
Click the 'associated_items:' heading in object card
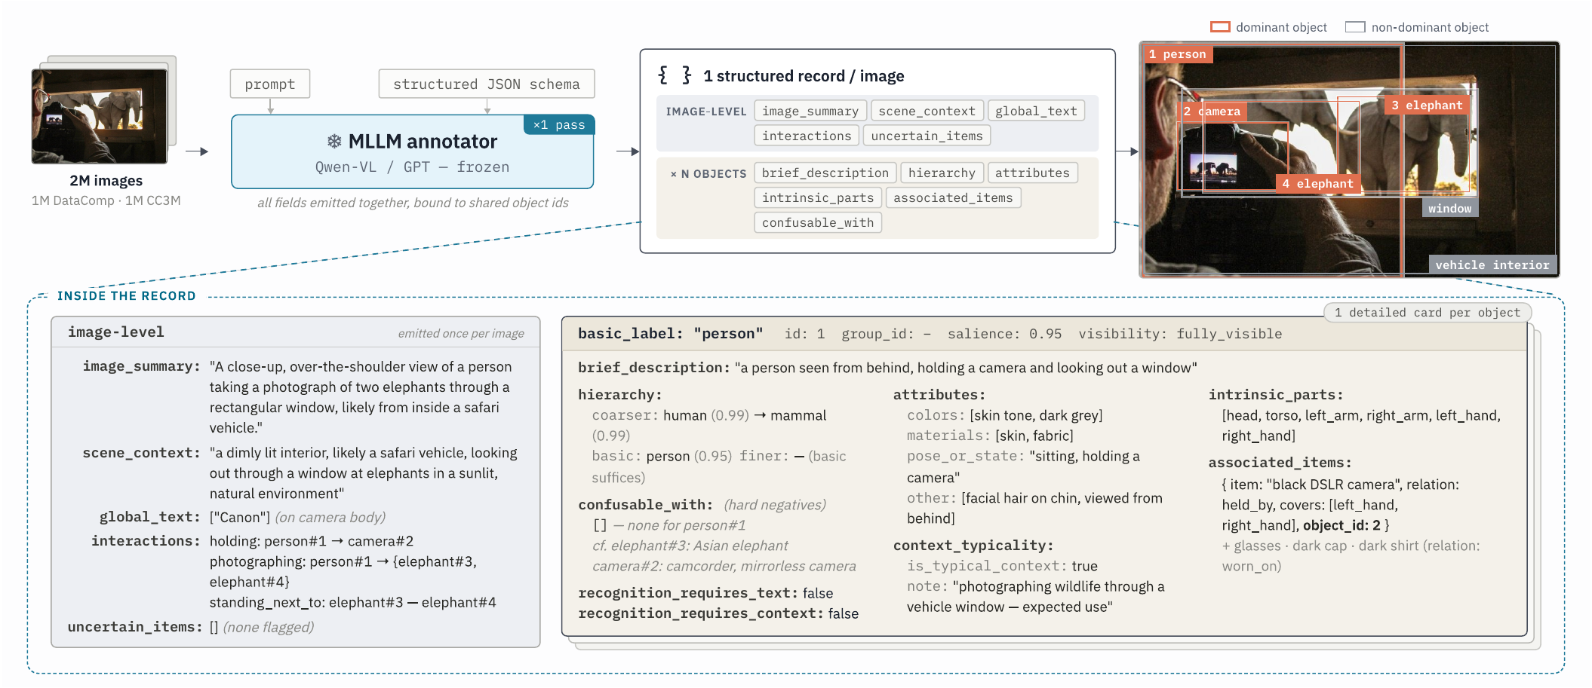pos(1280,463)
